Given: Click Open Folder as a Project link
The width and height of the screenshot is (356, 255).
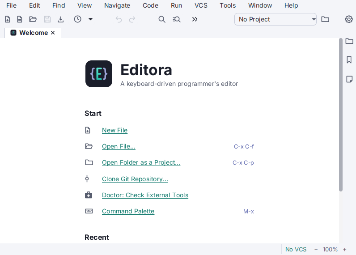Looking at the screenshot, I should coord(141,162).
